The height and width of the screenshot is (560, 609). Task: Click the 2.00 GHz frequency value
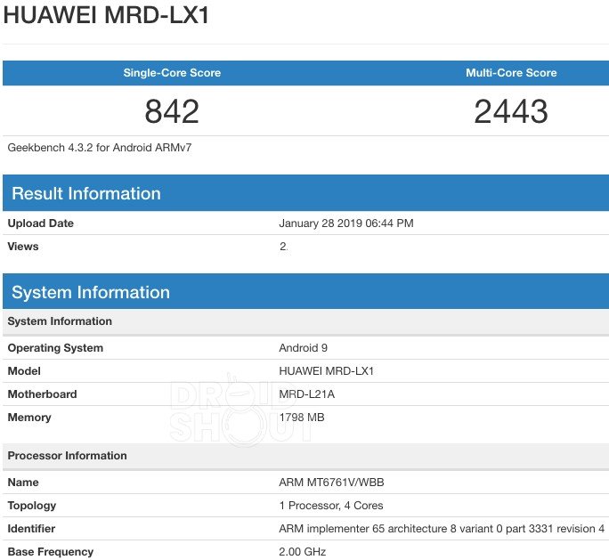tap(302, 552)
